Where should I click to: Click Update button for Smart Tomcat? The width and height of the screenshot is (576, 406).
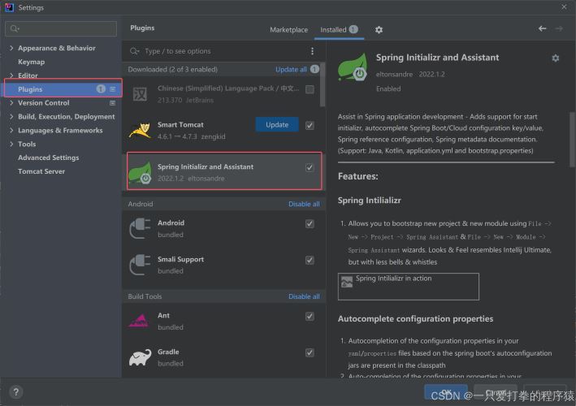[277, 125]
